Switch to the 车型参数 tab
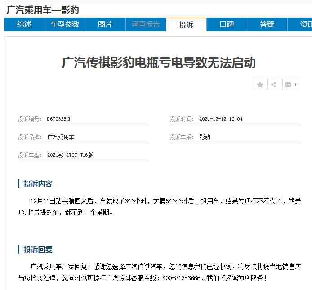Viewport: 312px width, 290px height. 65,24
